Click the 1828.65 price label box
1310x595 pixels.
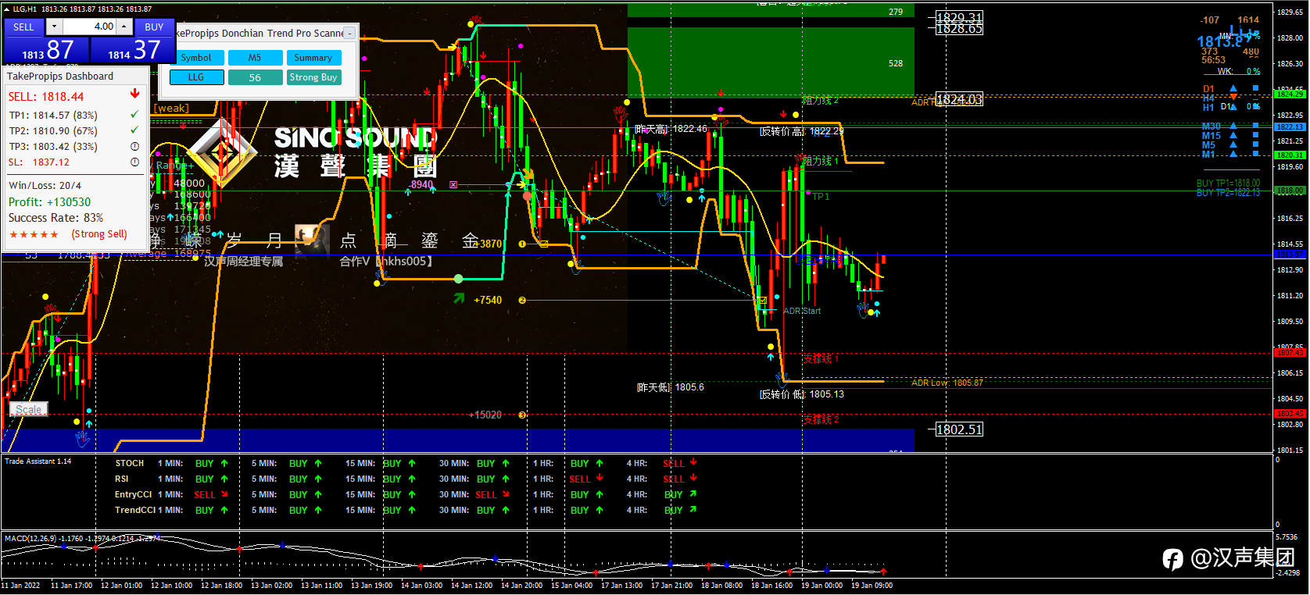pyautogui.click(x=959, y=29)
